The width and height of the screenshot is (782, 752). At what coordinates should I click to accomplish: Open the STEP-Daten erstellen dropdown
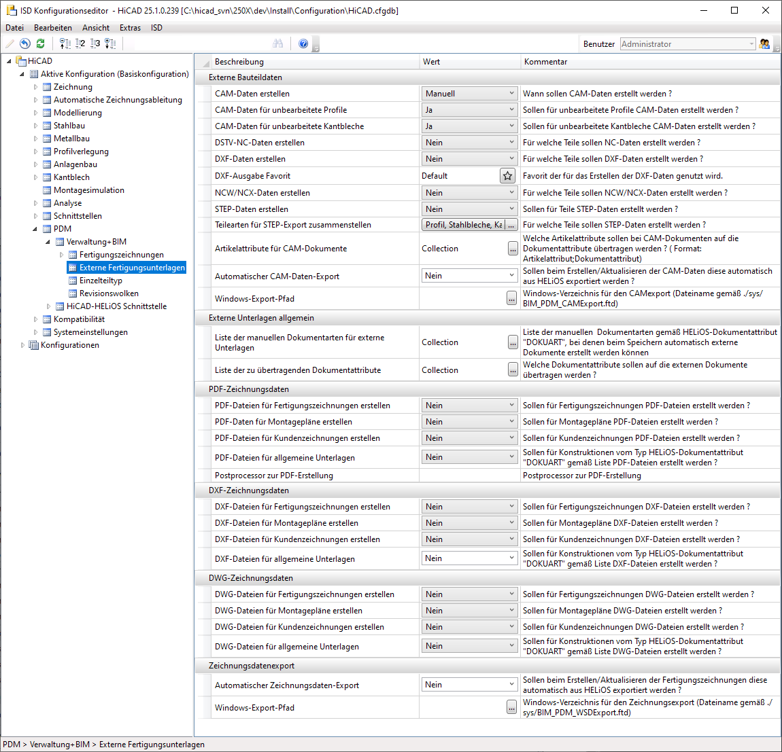tap(469, 209)
